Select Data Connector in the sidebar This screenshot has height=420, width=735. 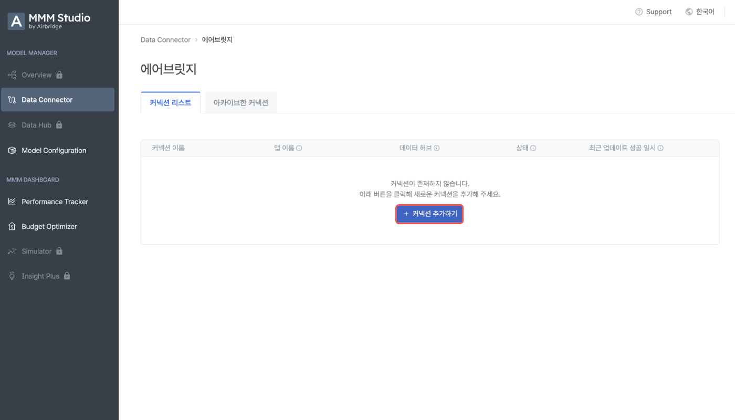[58, 100]
